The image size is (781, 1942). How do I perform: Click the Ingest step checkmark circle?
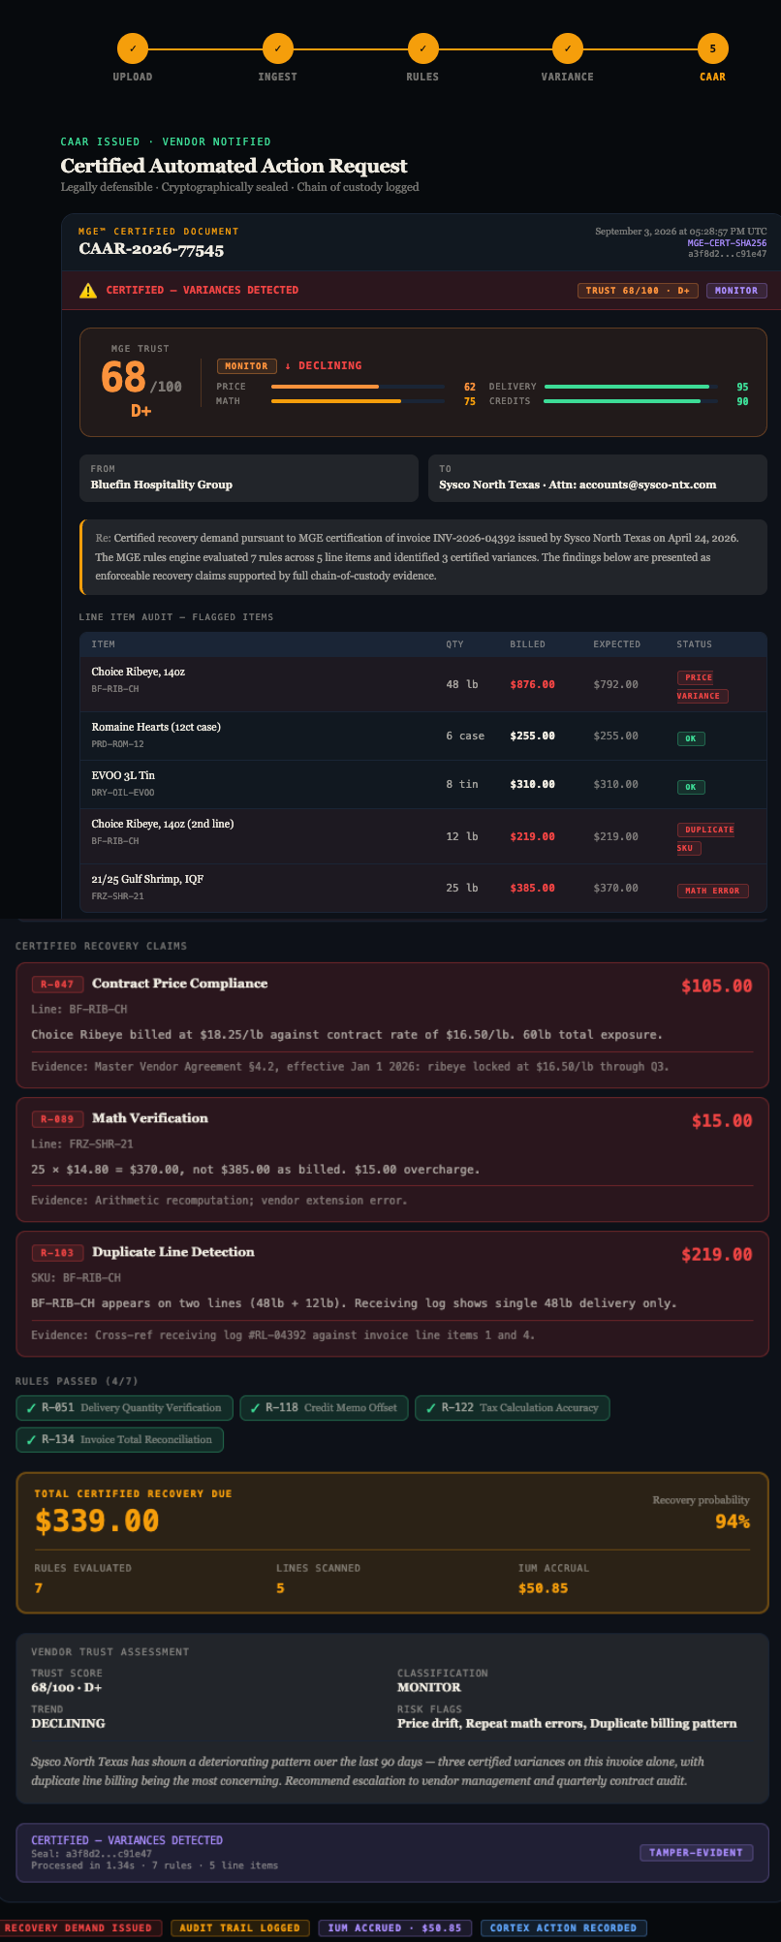point(277,47)
